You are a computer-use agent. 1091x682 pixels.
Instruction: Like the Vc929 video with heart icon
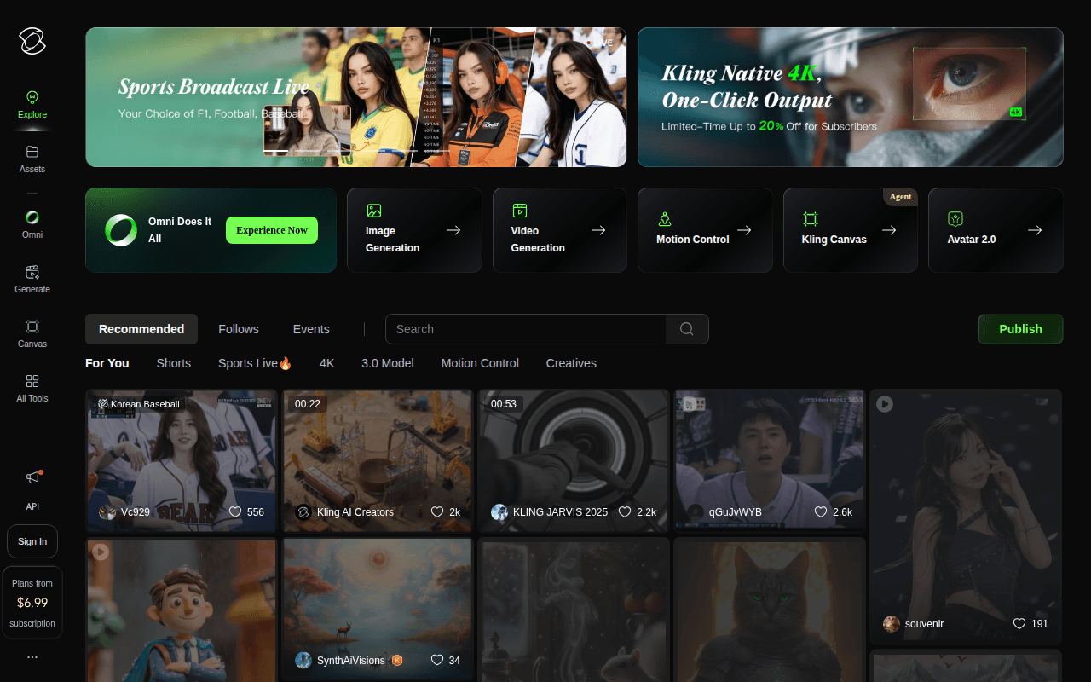point(235,512)
